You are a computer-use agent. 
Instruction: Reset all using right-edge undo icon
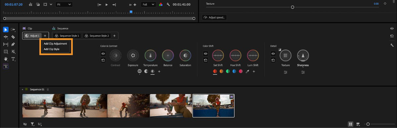[x=392, y=36]
